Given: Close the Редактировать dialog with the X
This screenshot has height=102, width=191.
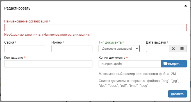Looking at the screenshot, I should (x=185, y=6).
